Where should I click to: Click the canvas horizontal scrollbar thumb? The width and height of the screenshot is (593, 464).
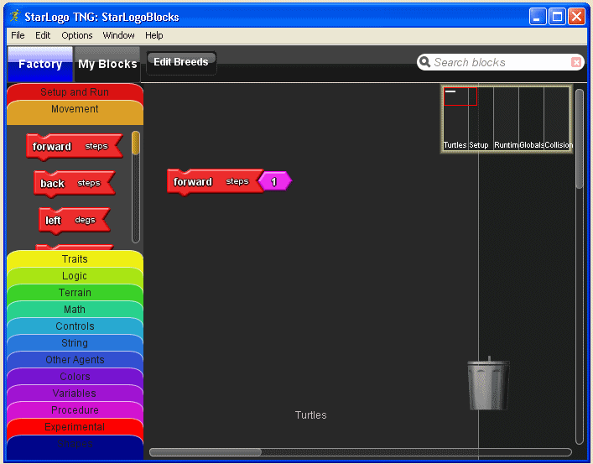[205, 452]
